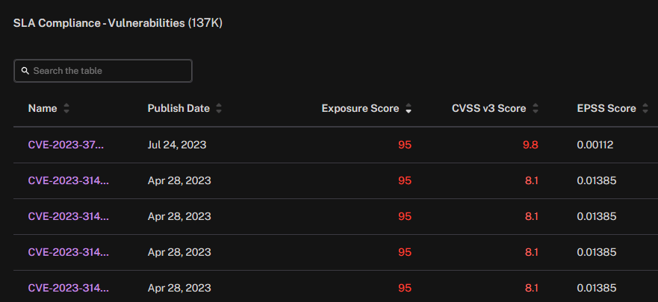Select first row's exposure score 95

pos(405,145)
